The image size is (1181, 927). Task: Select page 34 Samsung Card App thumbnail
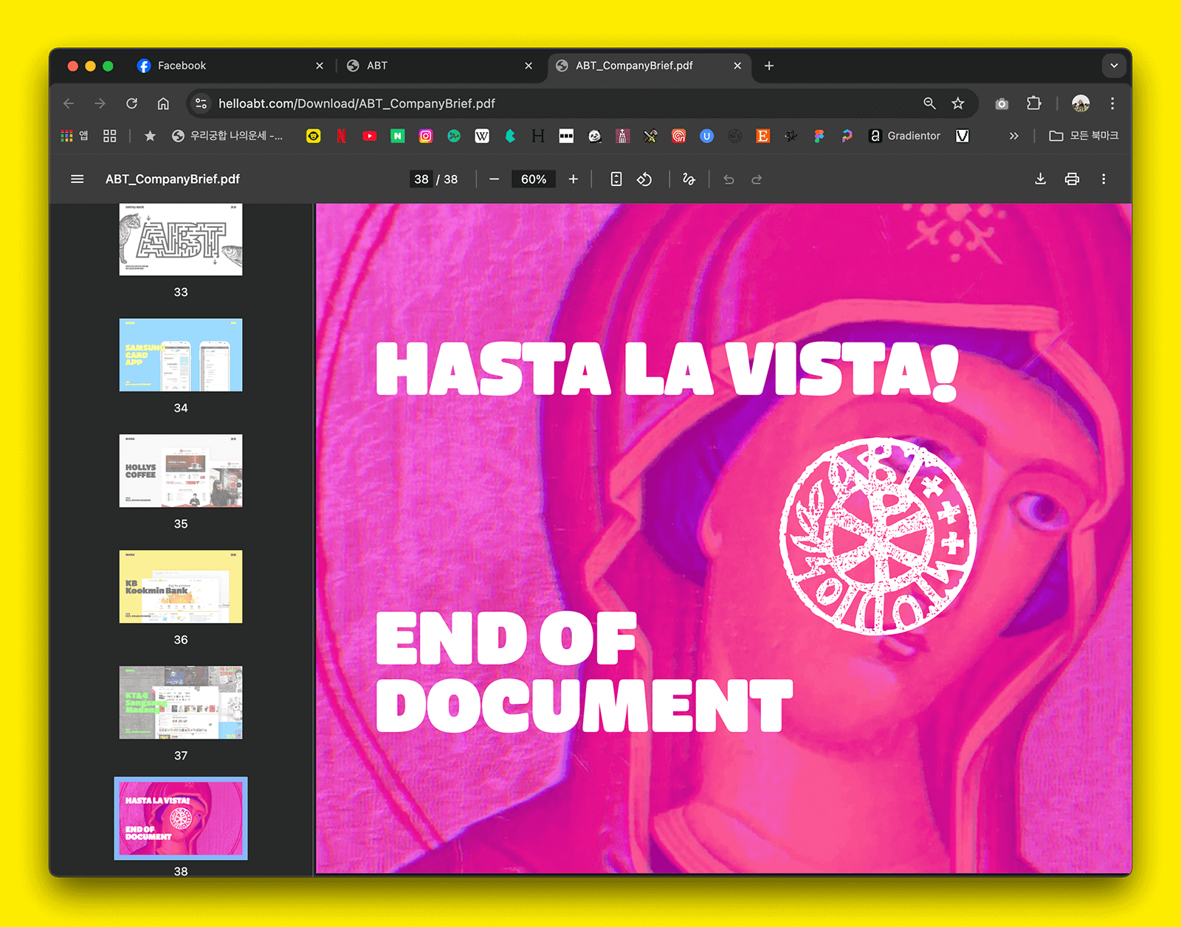point(181,355)
